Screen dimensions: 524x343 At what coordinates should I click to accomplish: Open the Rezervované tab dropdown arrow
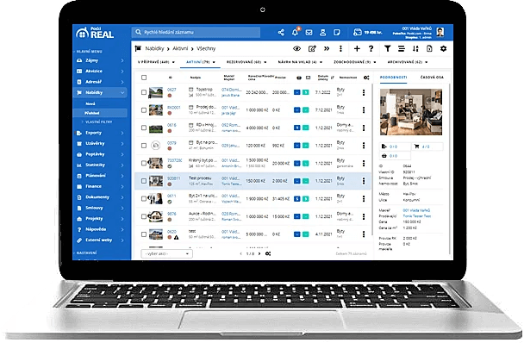265,62
